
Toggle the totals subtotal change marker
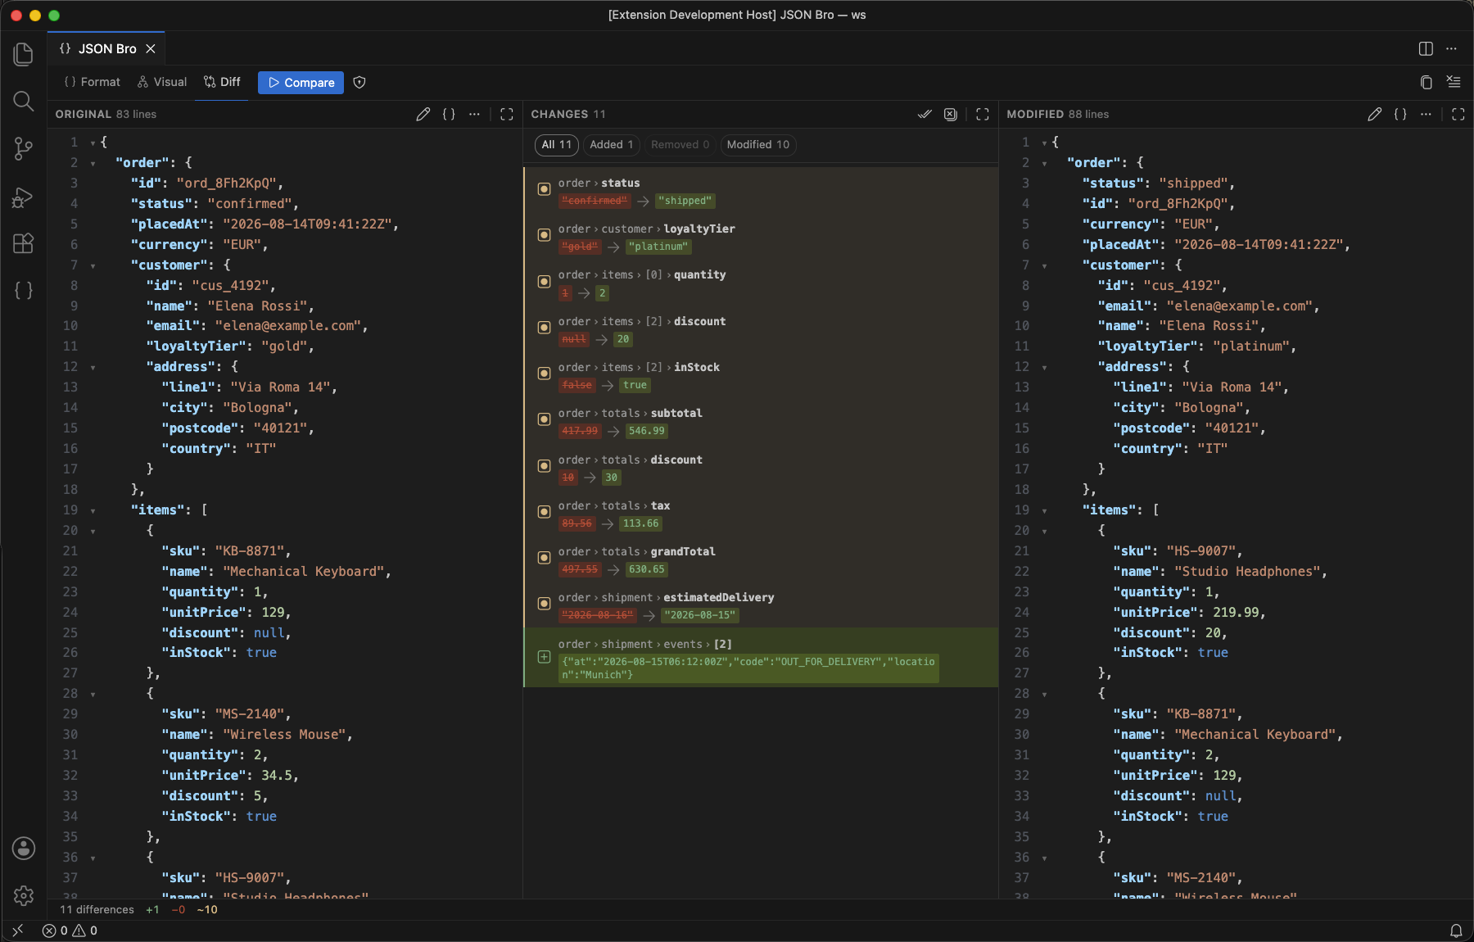pos(544,419)
